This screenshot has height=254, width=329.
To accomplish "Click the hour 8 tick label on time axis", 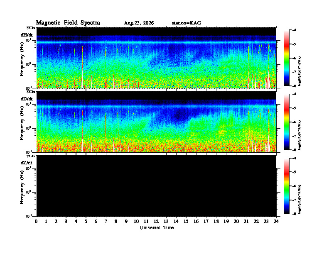I will click(116, 222).
